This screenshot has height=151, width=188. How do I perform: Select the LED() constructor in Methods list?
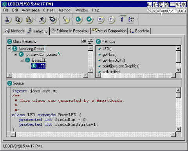pos(107,49)
